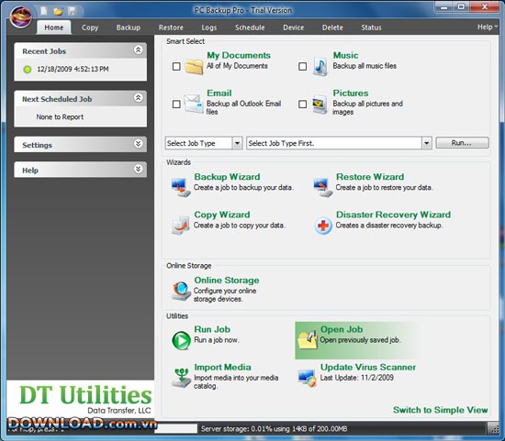Click the Restore Wizard computer icon
The image size is (505, 441).
[x=322, y=187]
